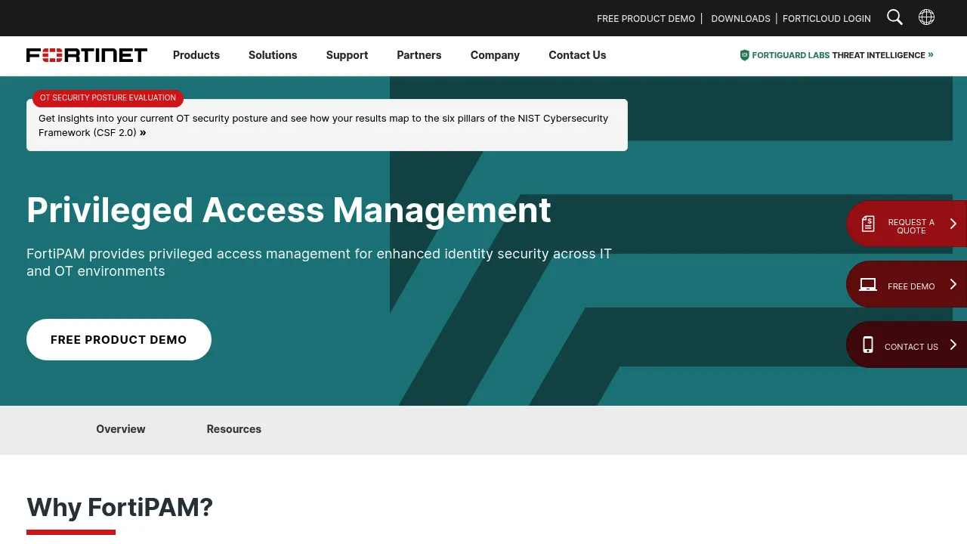Click the Request a Quote document icon
The width and height of the screenshot is (967, 544).
pyautogui.click(x=868, y=224)
